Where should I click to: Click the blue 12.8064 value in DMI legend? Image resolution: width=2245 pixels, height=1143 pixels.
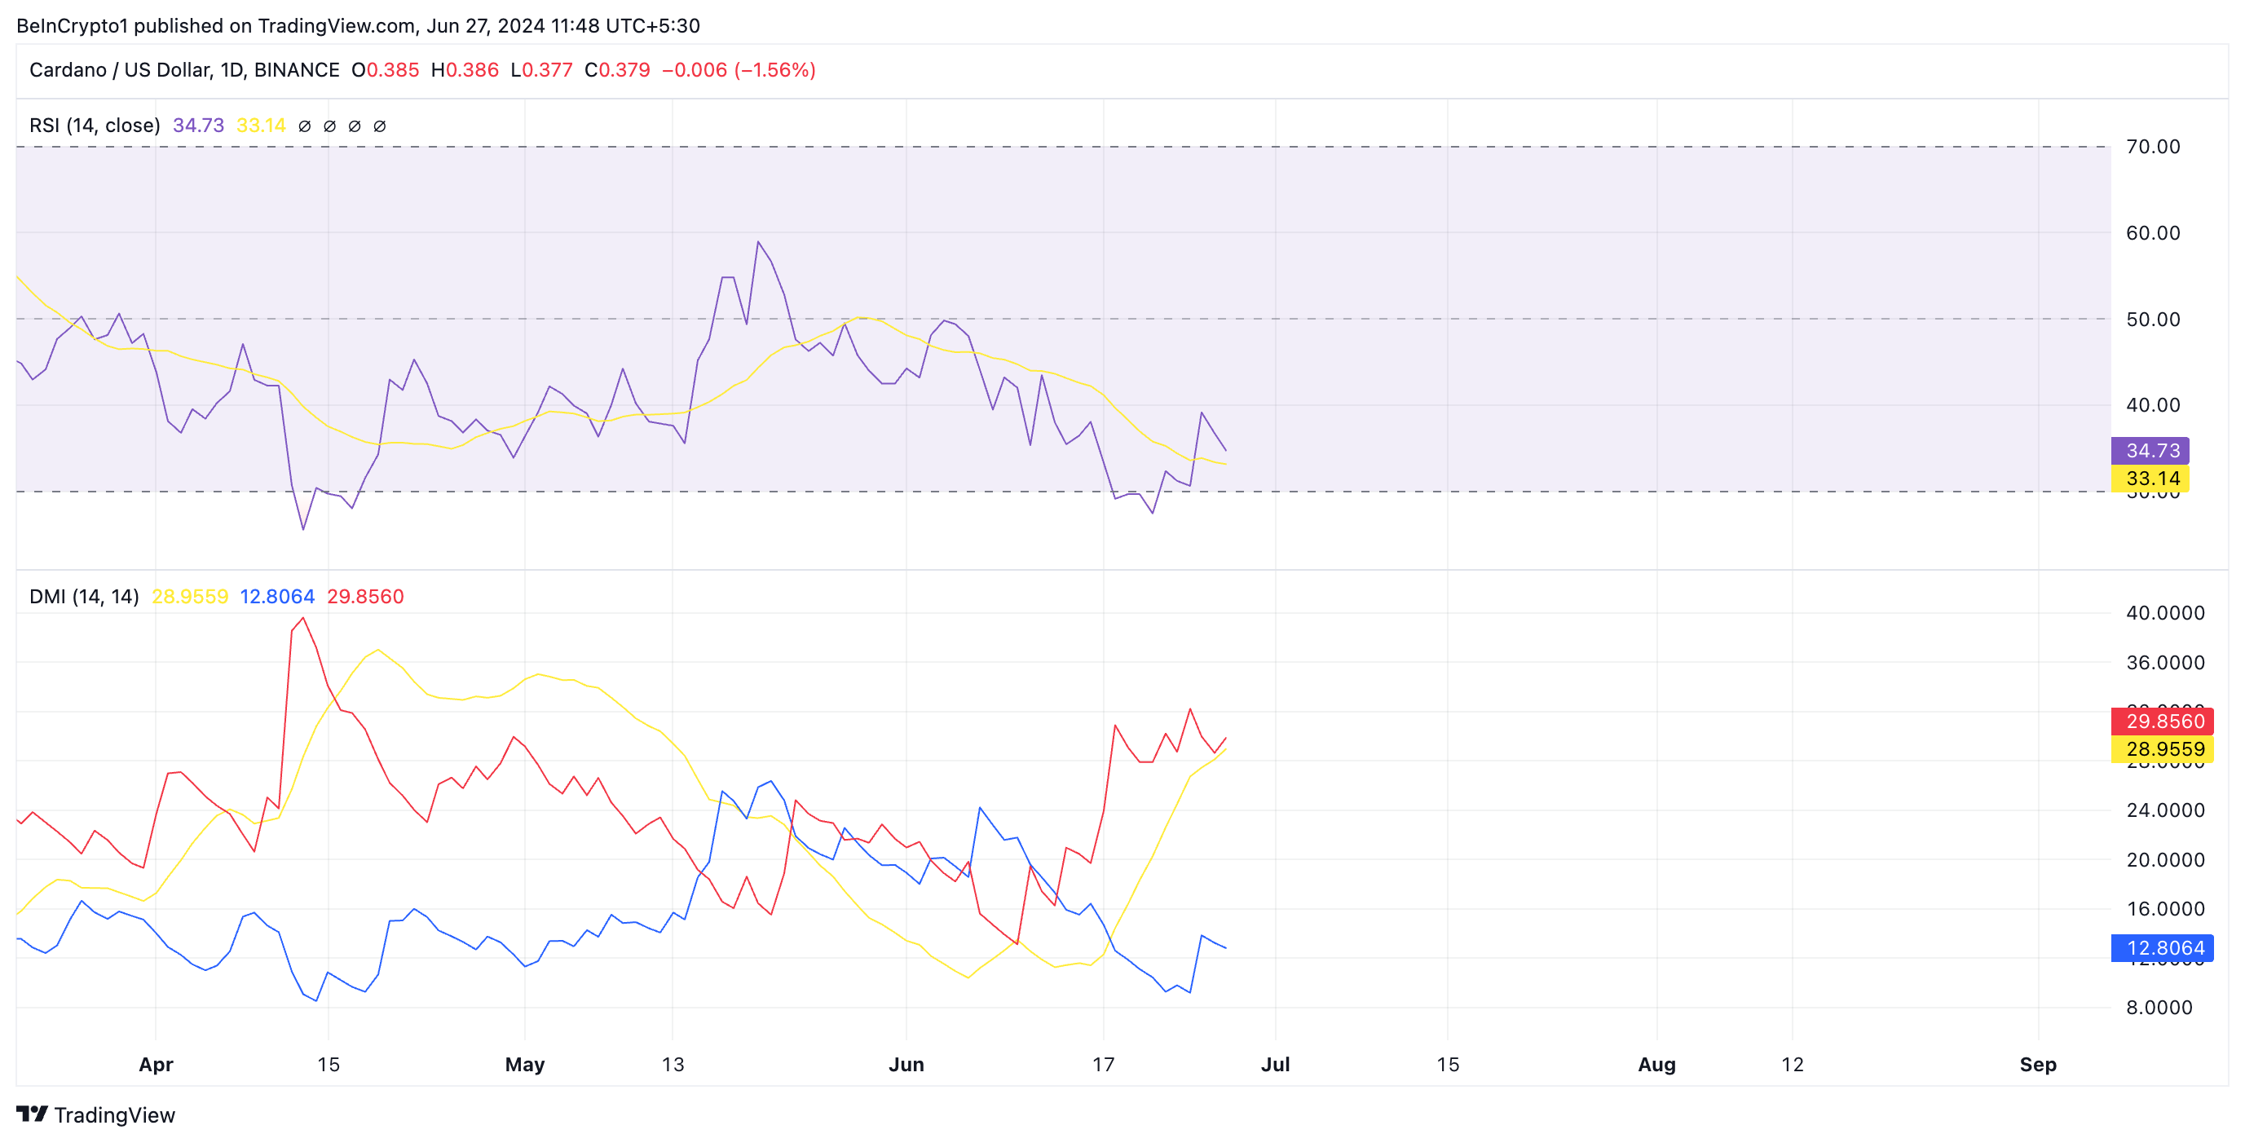click(276, 596)
